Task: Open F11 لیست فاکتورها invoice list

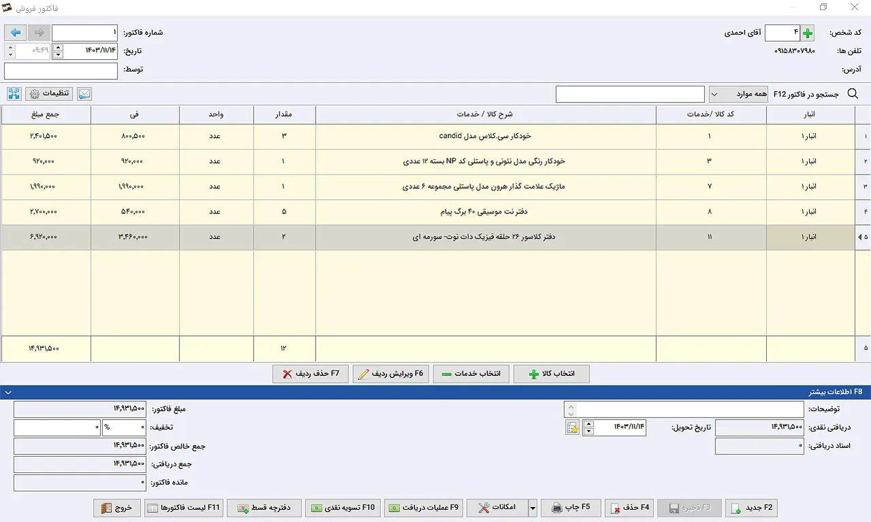Action: point(184,508)
